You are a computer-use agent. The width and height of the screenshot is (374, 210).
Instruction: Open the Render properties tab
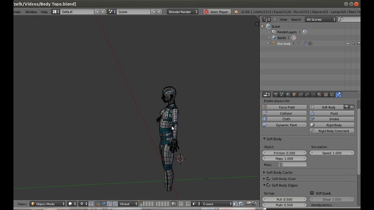tap(275, 94)
